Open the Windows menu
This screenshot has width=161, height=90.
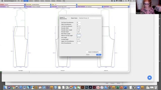(x=59, y=1)
